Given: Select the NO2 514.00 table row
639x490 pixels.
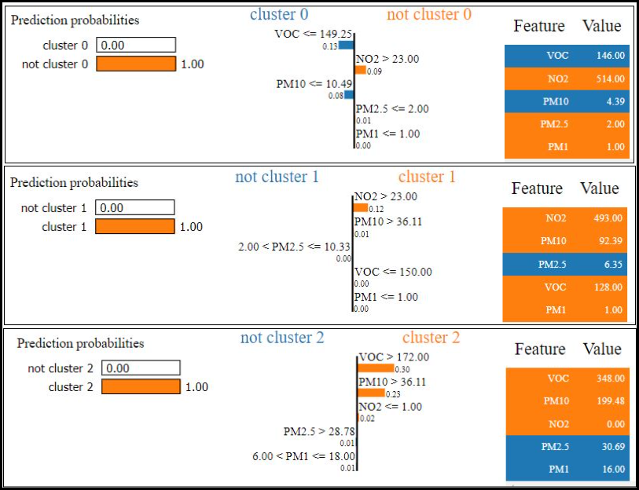Looking at the screenshot, I should point(566,79).
